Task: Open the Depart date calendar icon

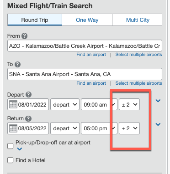Action: [13, 104]
